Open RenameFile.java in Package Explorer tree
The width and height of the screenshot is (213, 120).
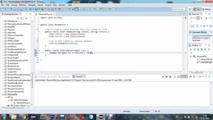pyautogui.click(x=22, y=103)
